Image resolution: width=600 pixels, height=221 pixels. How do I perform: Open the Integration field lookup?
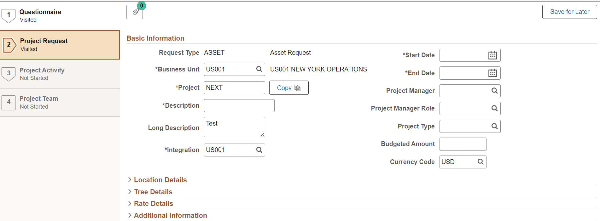(259, 150)
